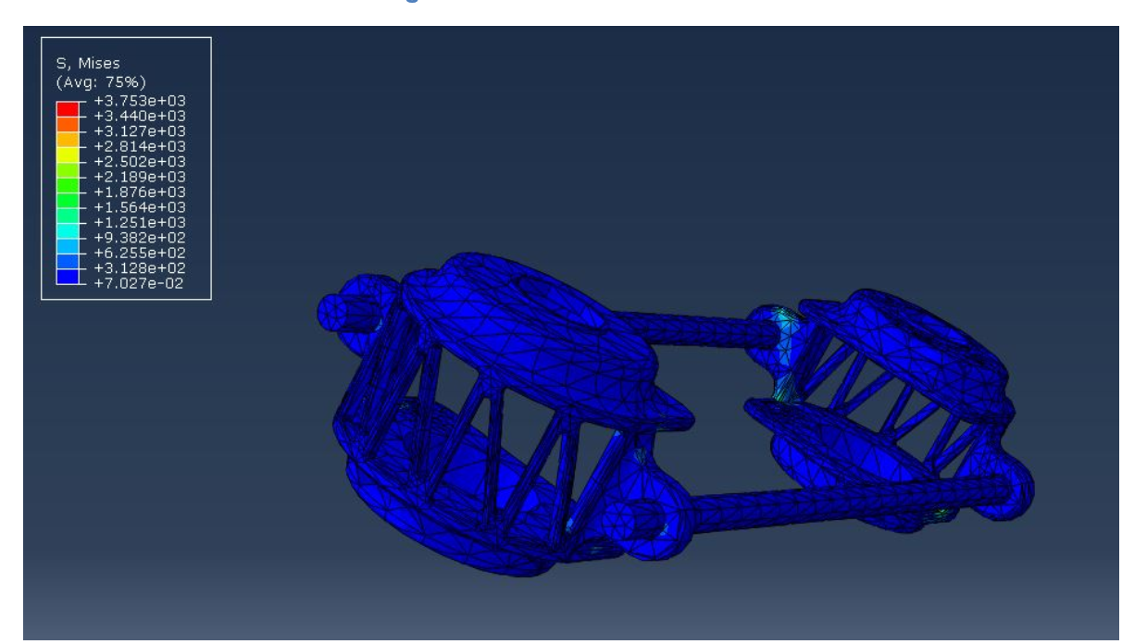The height and width of the screenshot is (644, 1147).
Task: Click the +3.128e+02 legend value
Action: point(140,268)
